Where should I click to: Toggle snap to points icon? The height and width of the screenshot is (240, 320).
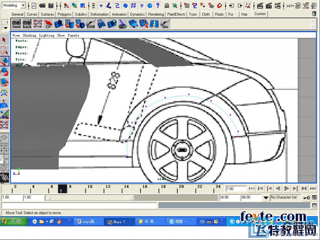click(x=203, y=6)
